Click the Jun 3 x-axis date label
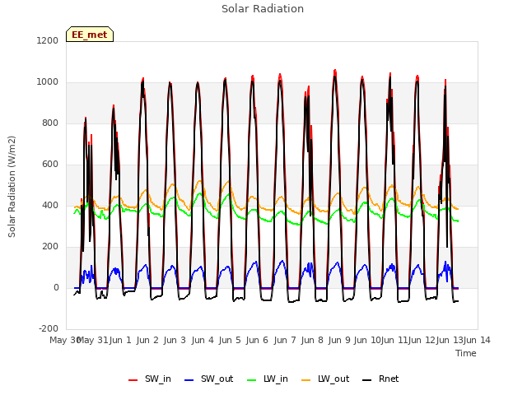Screen dimensions: 527x395 coord(175,340)
